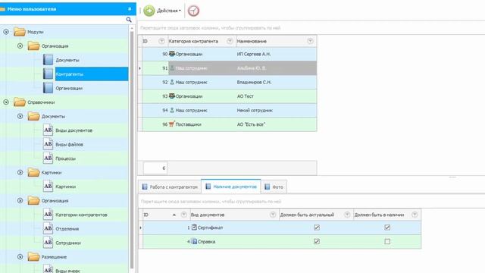
Task: Sort lower grid by ID header
Action: coord(146,215)
